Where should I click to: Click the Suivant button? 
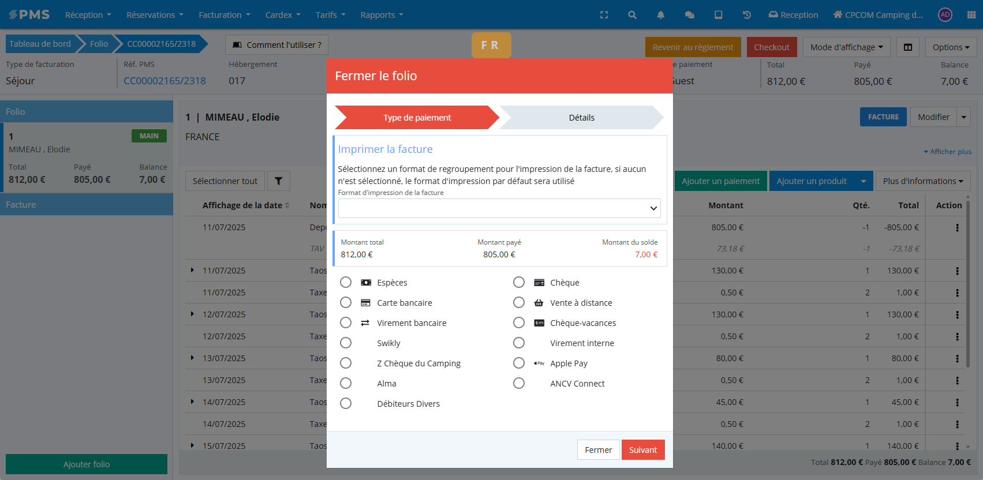tap(642, 450)
